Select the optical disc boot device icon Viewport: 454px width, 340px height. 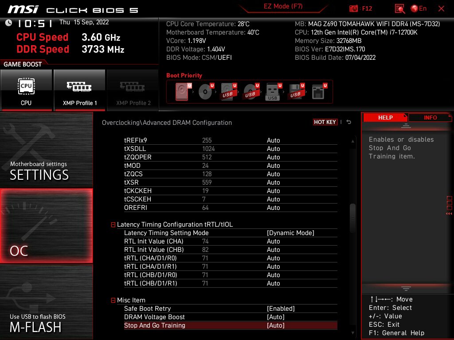(206, 92)
